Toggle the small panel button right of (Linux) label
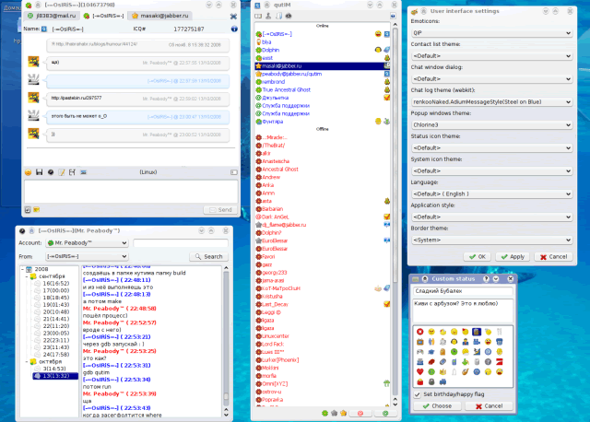The width and height of the screenshot is (590, 422). 234,172
